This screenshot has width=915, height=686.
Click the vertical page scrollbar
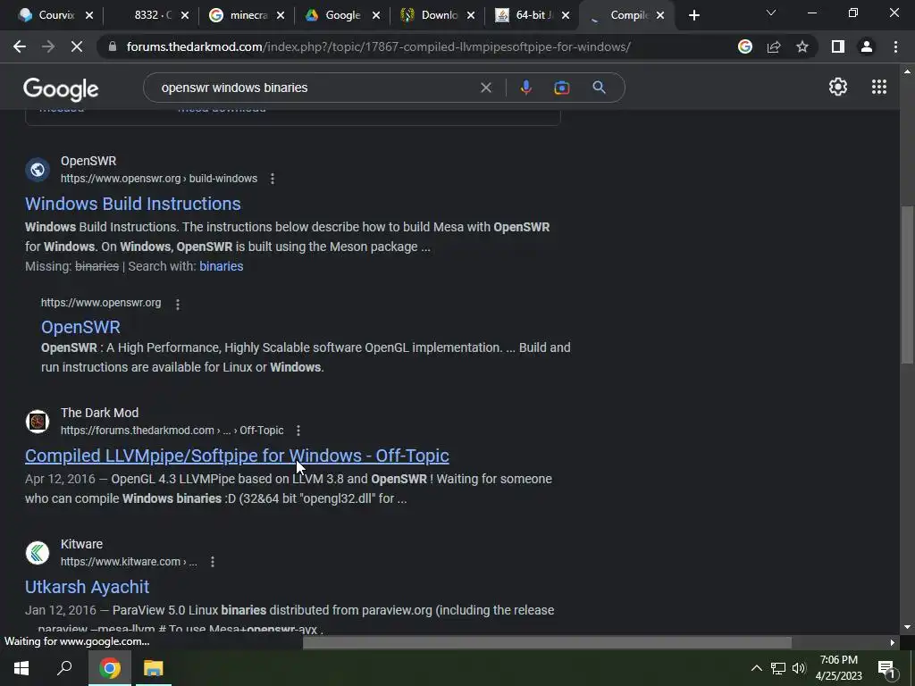pyautogui.click(x=907, y=286)
